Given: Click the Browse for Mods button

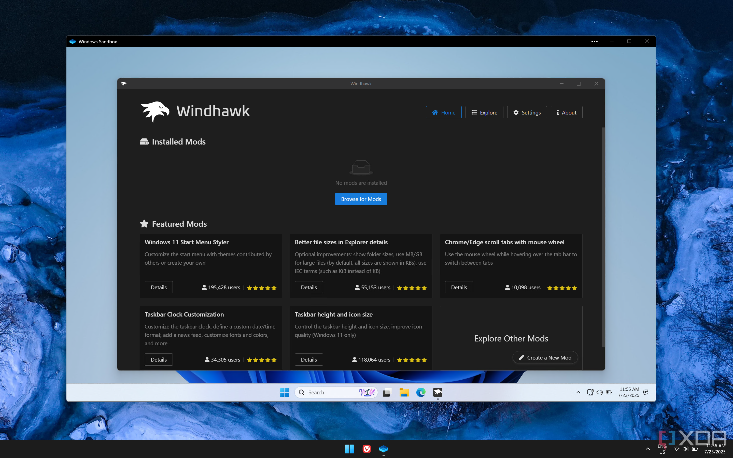Looking at the screenshot, I should [x=361, y=199].
